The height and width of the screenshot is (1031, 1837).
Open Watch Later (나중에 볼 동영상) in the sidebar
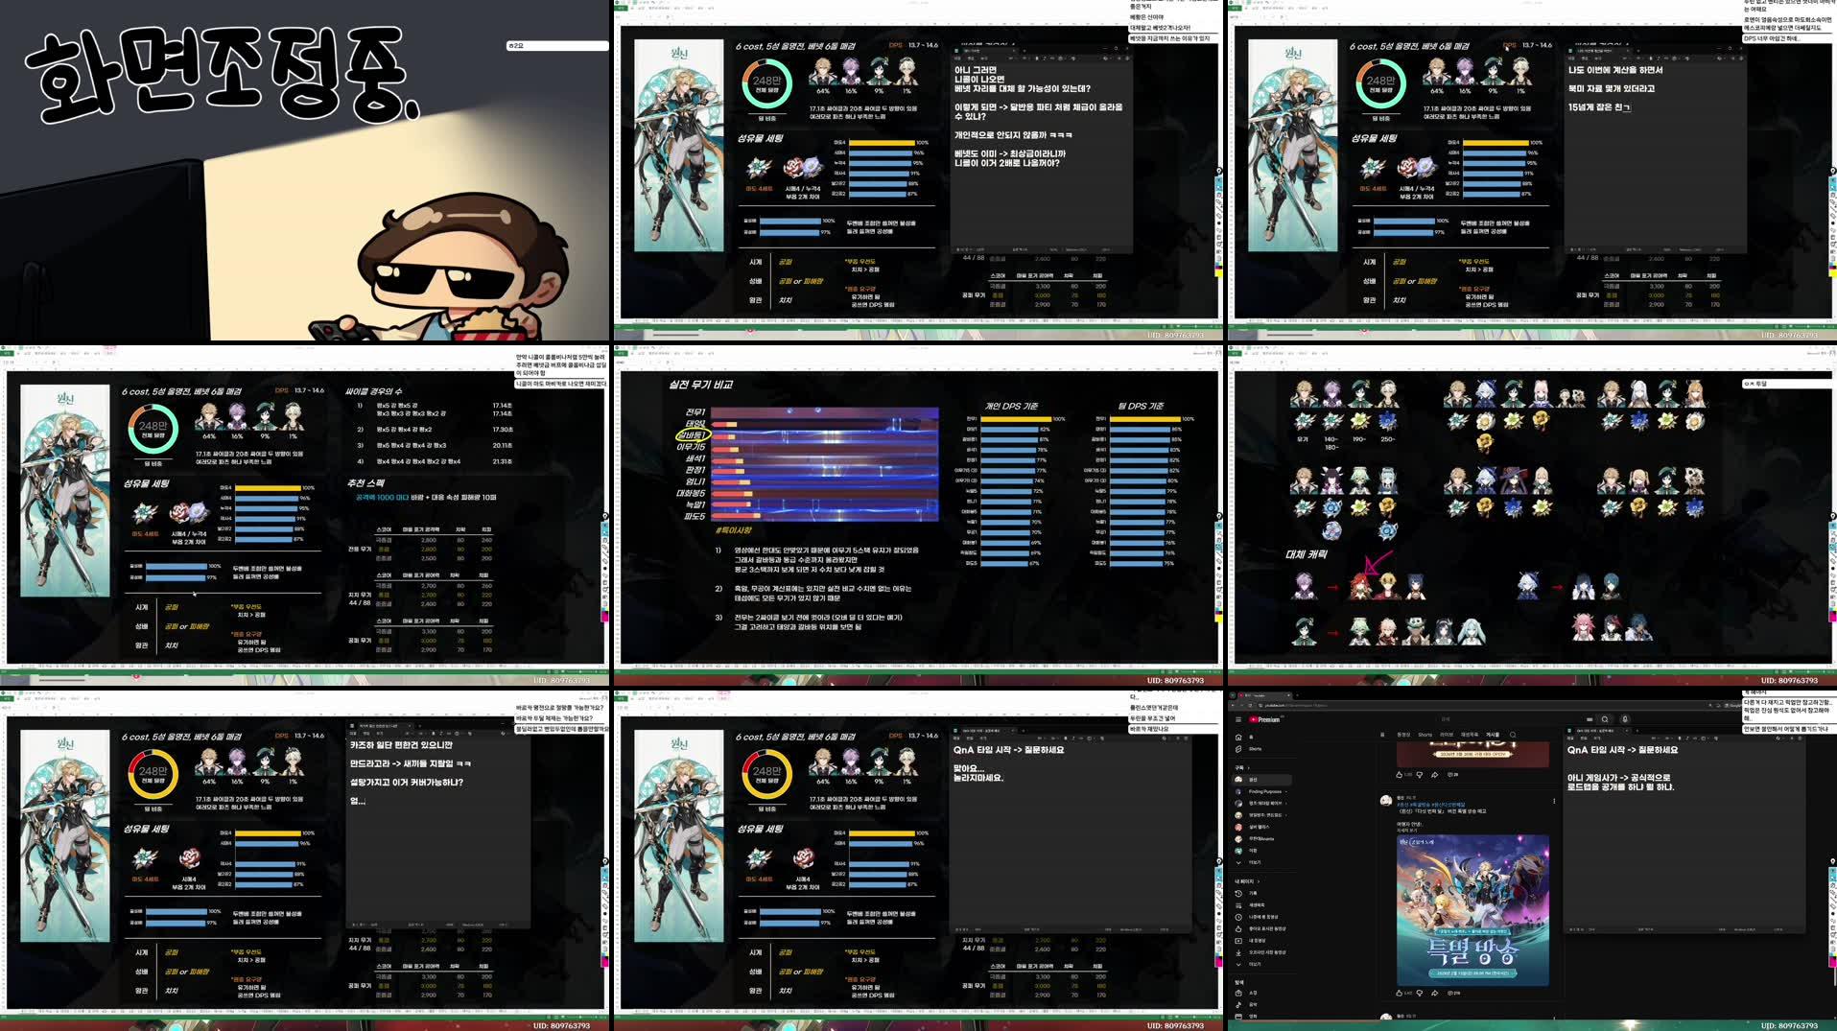(x=1262, y=917)
